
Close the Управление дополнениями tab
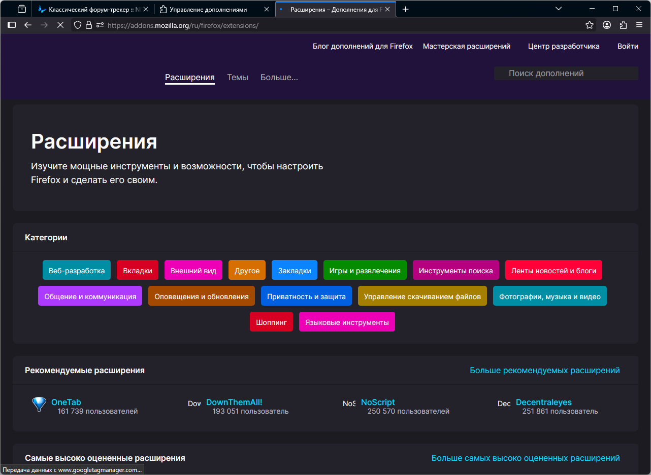click(267, 9)
